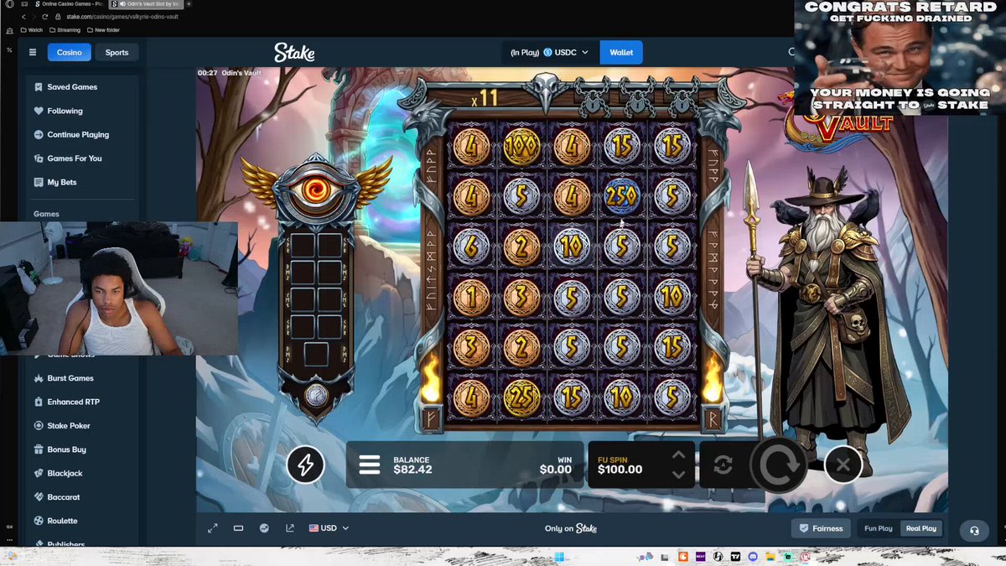Open the Fairness info button
The width and height of the screenshot is (1006, 566).
(821, 528)
